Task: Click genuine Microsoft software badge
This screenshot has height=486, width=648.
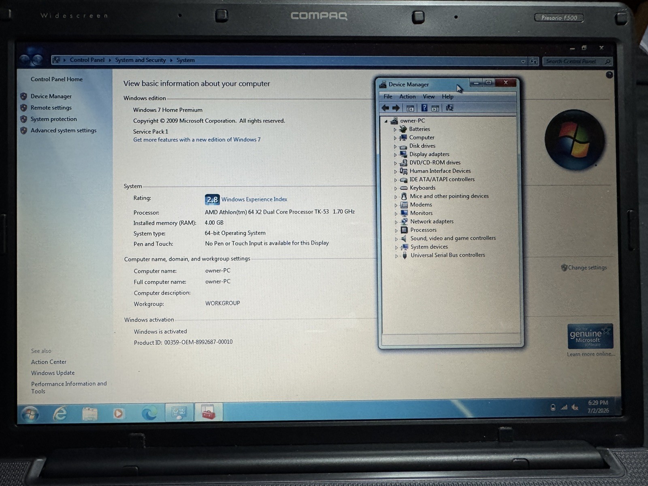Action: (x=590, y=336)
